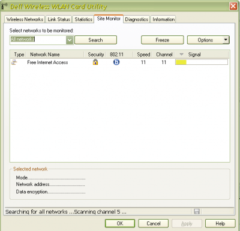The width and height of the screenshot is (240, 231).
Task: Click the save log disk icon in status bar
Action: 197,211
